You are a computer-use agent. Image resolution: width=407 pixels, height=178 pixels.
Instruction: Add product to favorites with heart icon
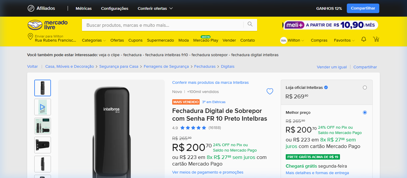270,92
